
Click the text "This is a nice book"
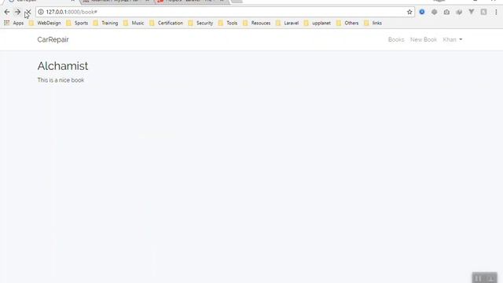coord(61,80)
